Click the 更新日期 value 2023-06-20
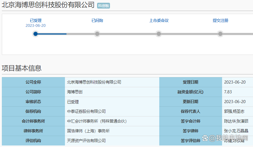The height and width of the screenshot is (147, 253). [x=235, y=102]
